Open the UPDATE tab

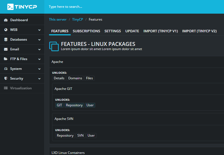tap(132, 31)
